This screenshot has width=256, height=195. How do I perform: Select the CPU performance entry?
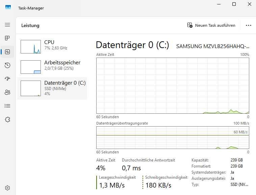click(x=52, y=46)
